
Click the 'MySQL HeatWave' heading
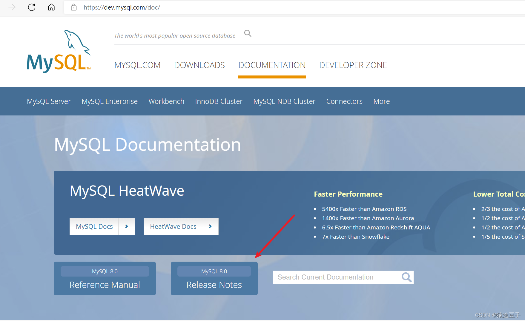[127, 191]
